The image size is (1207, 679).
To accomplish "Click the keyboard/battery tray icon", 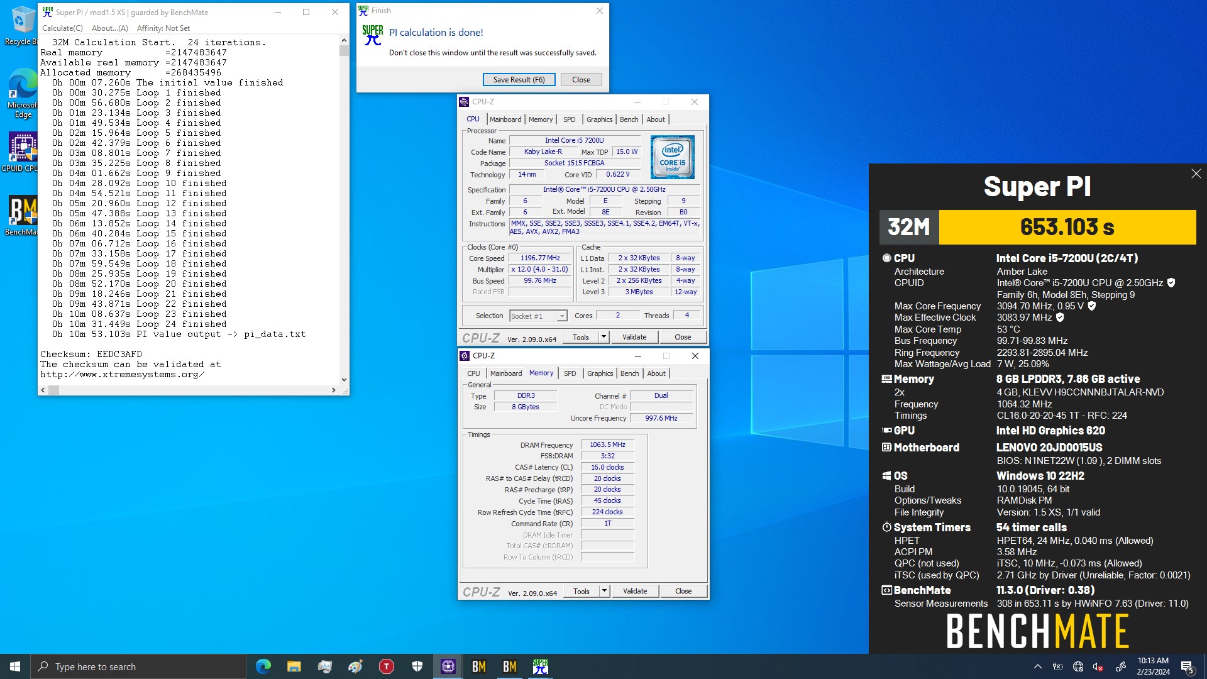I will click(1058, 666).
